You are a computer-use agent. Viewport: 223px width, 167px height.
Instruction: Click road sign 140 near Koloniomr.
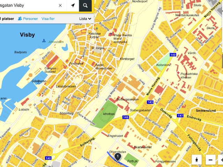coord(173,55)
